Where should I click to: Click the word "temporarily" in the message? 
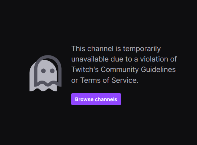click(x=142, y=49)
